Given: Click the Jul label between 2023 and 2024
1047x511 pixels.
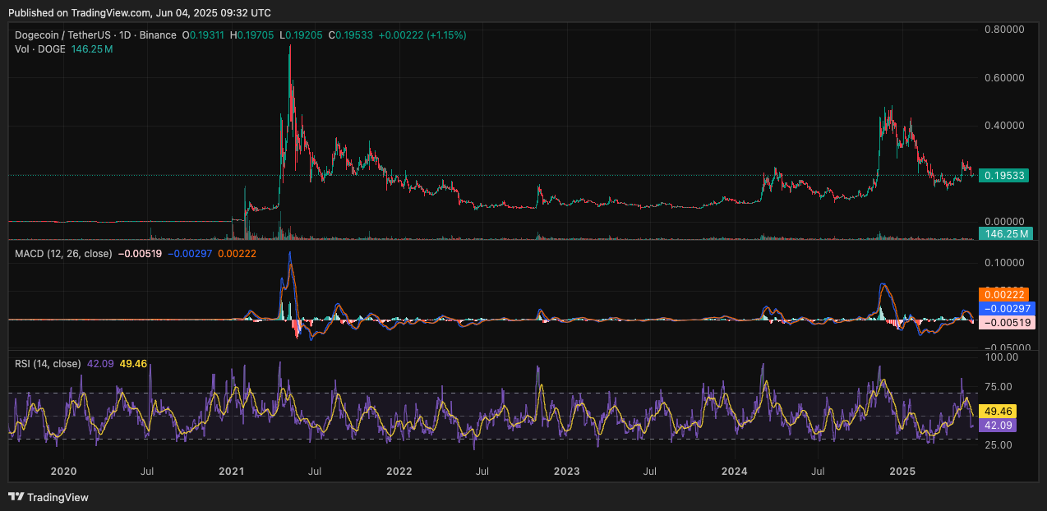Looking at the screenshot, I should [x=650, y=472].
